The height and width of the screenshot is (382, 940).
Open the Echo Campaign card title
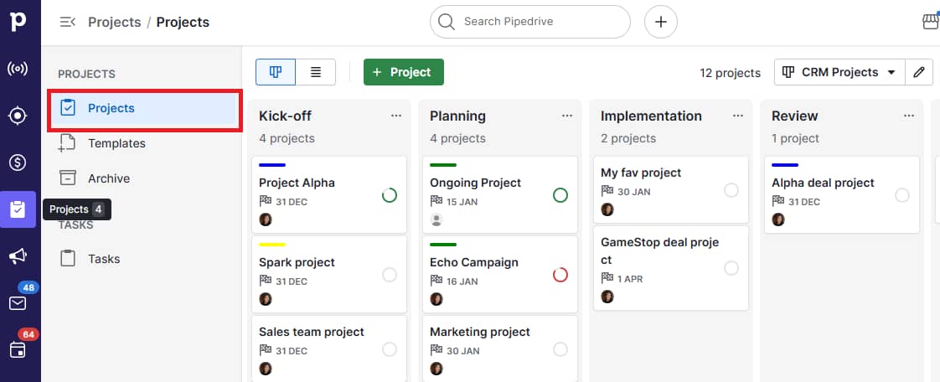coord(474,263)
